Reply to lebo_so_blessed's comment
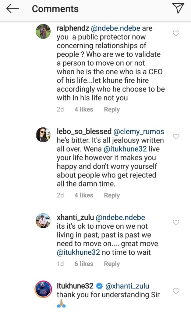The width and height of the screenshot is (191, 313). pyautogui.click(x=112, y=195)
